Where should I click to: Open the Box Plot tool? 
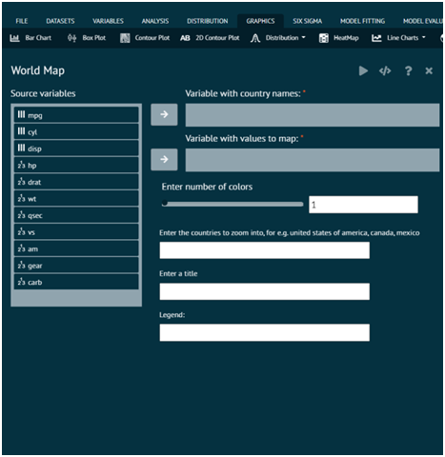tap(87, 38)
